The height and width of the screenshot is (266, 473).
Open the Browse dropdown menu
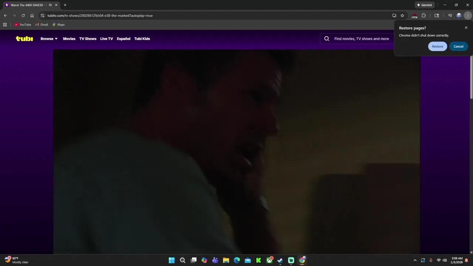point(49,39)
